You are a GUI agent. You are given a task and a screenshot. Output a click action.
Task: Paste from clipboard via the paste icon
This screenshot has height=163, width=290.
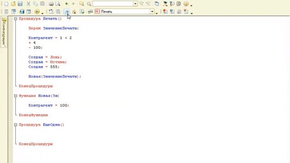[42, 4]
